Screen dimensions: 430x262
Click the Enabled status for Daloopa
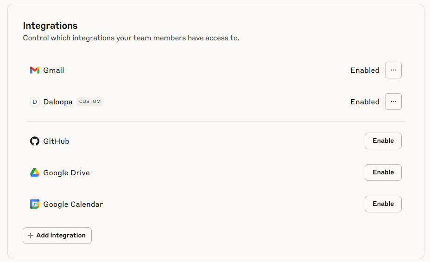pyautogui.click(x=365, y=102)
